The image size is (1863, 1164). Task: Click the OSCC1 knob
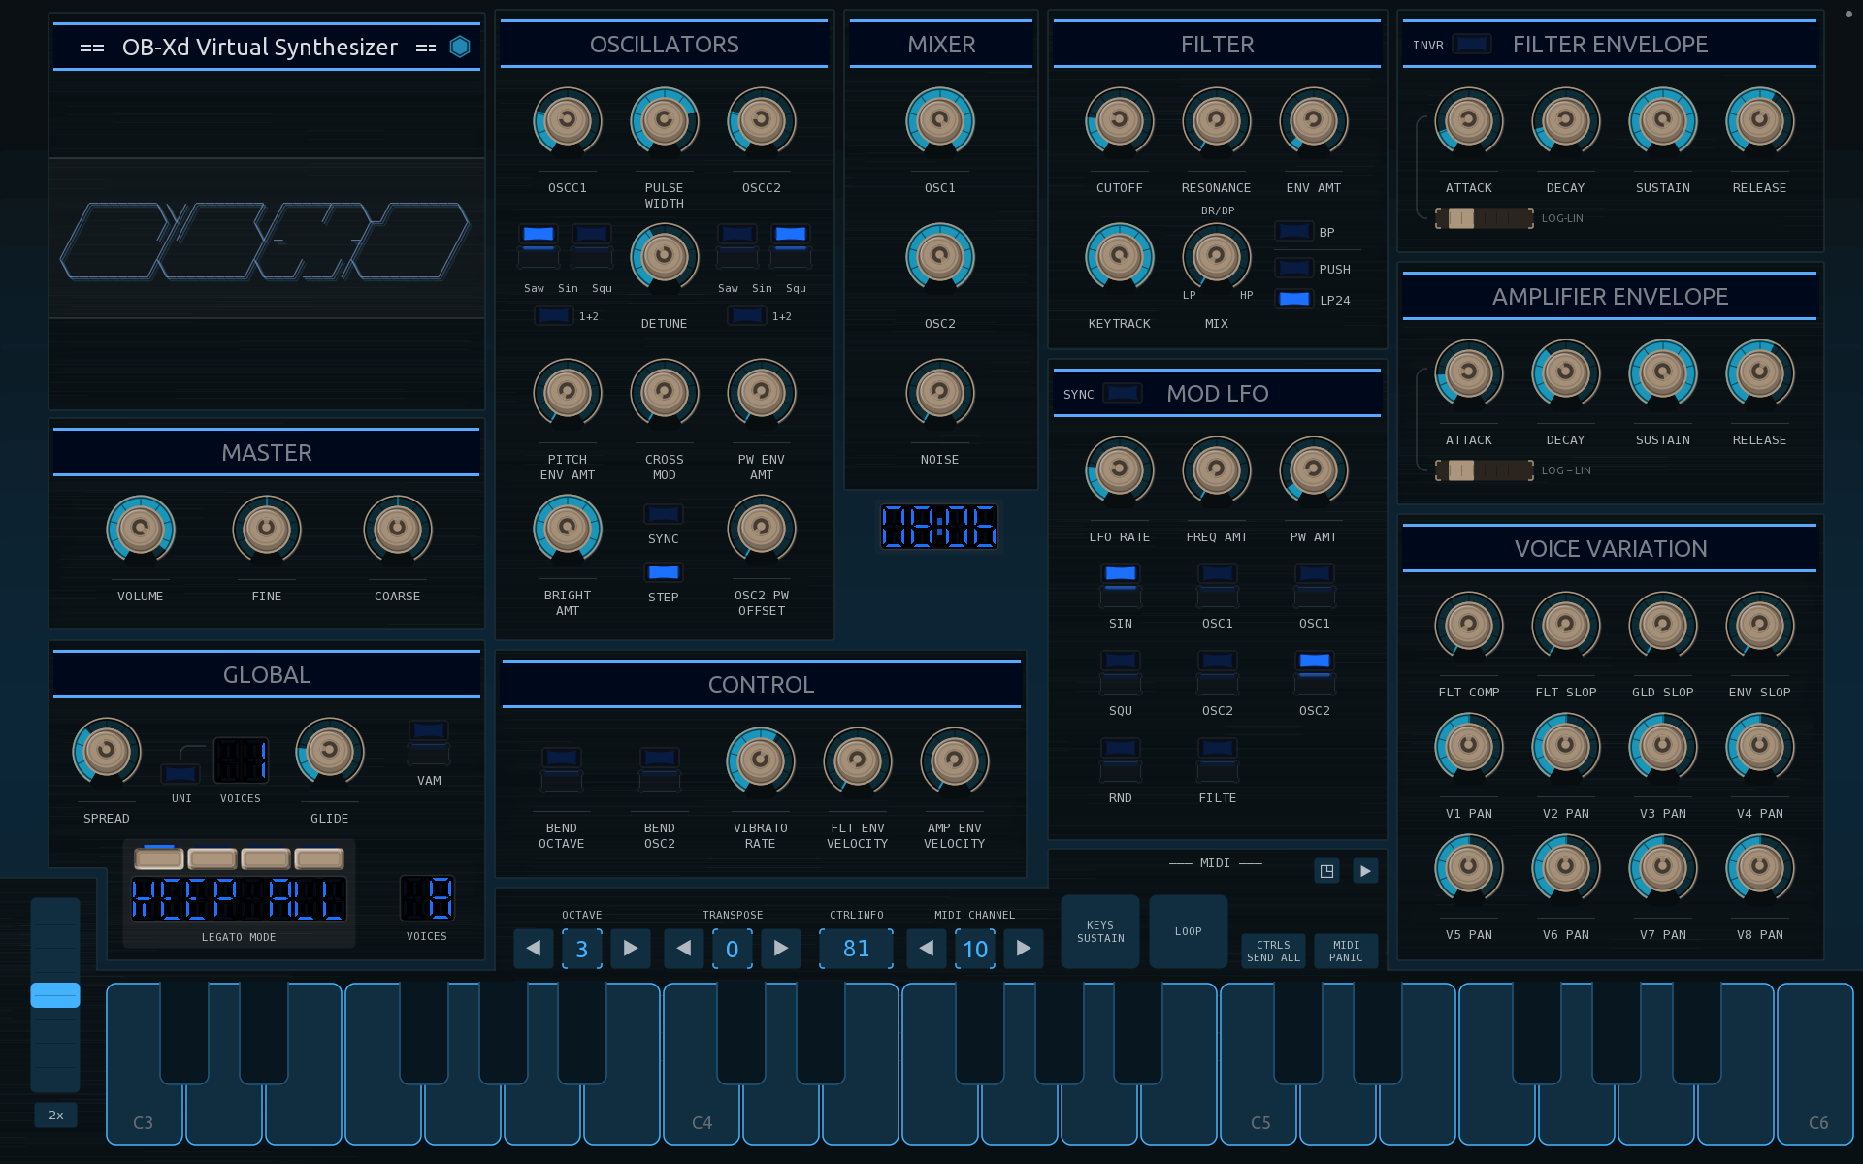click(568, 121)
